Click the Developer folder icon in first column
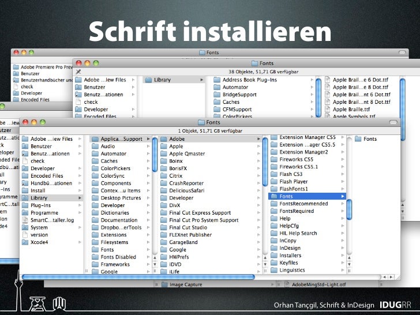Viewport: 420px width, 315px height. 25,168
